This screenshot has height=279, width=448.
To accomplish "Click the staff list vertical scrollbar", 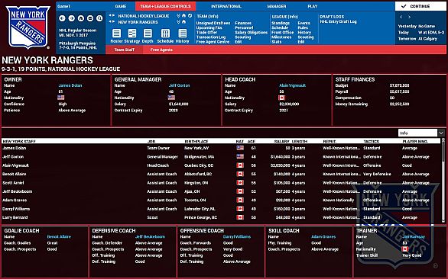I will 443,180.
